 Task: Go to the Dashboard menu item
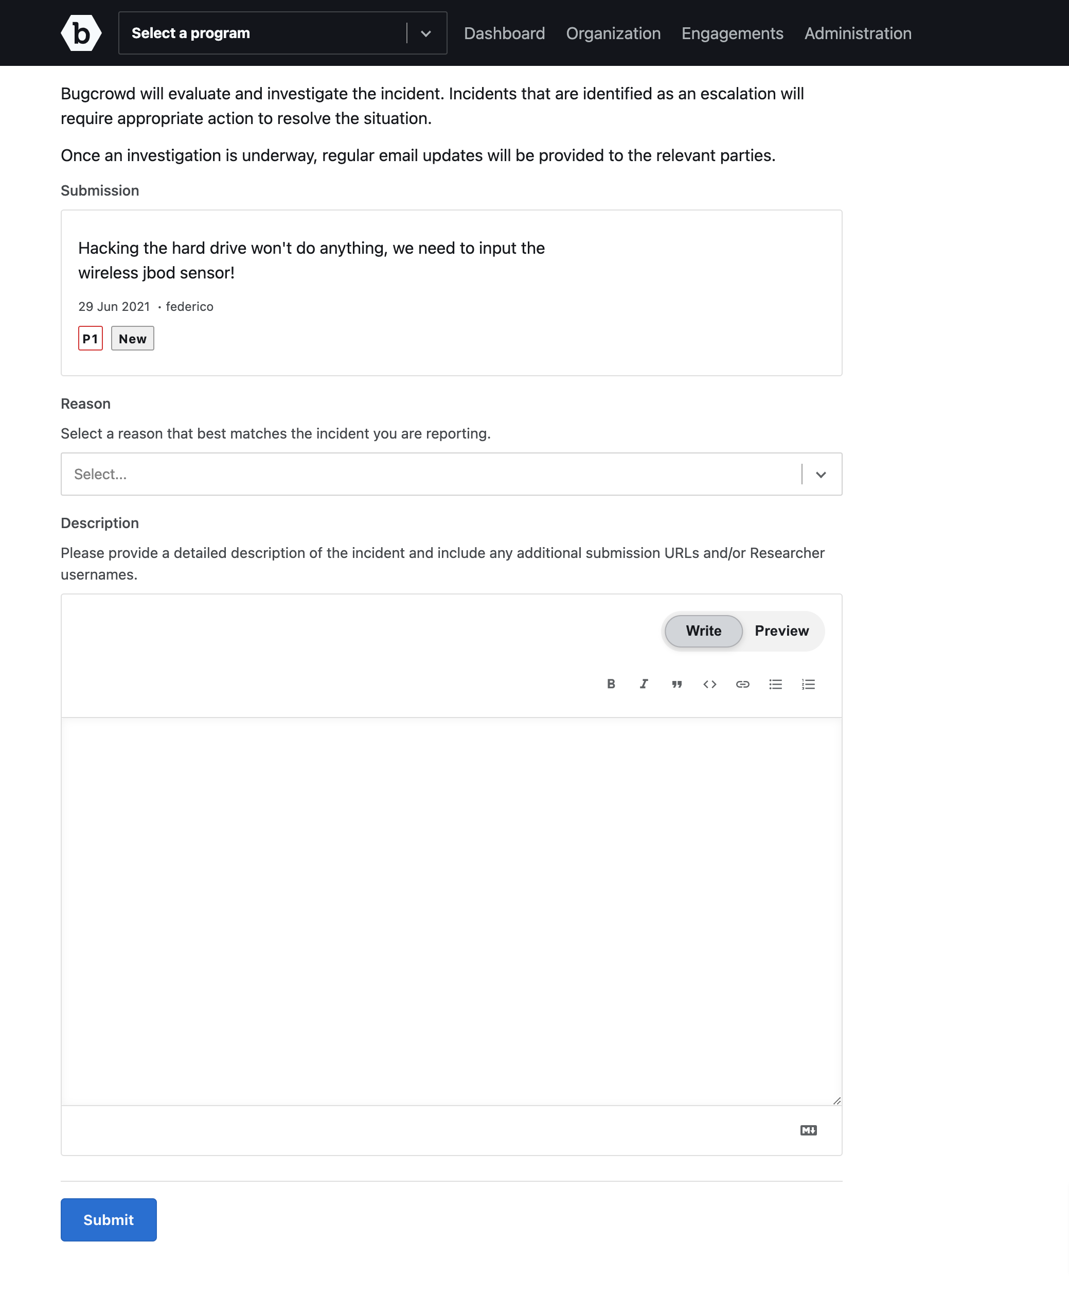click(x=504, y=33)
